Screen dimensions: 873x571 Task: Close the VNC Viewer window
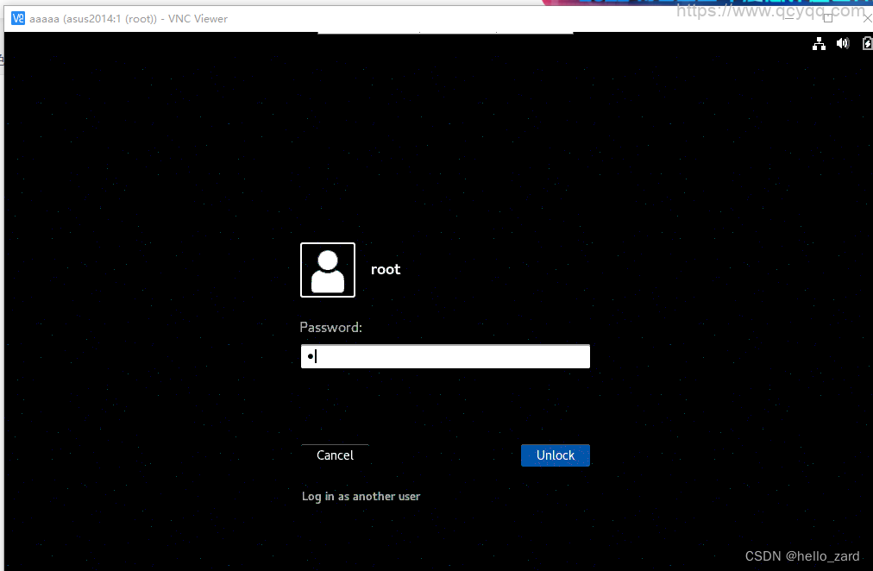(x=867, y=18)
